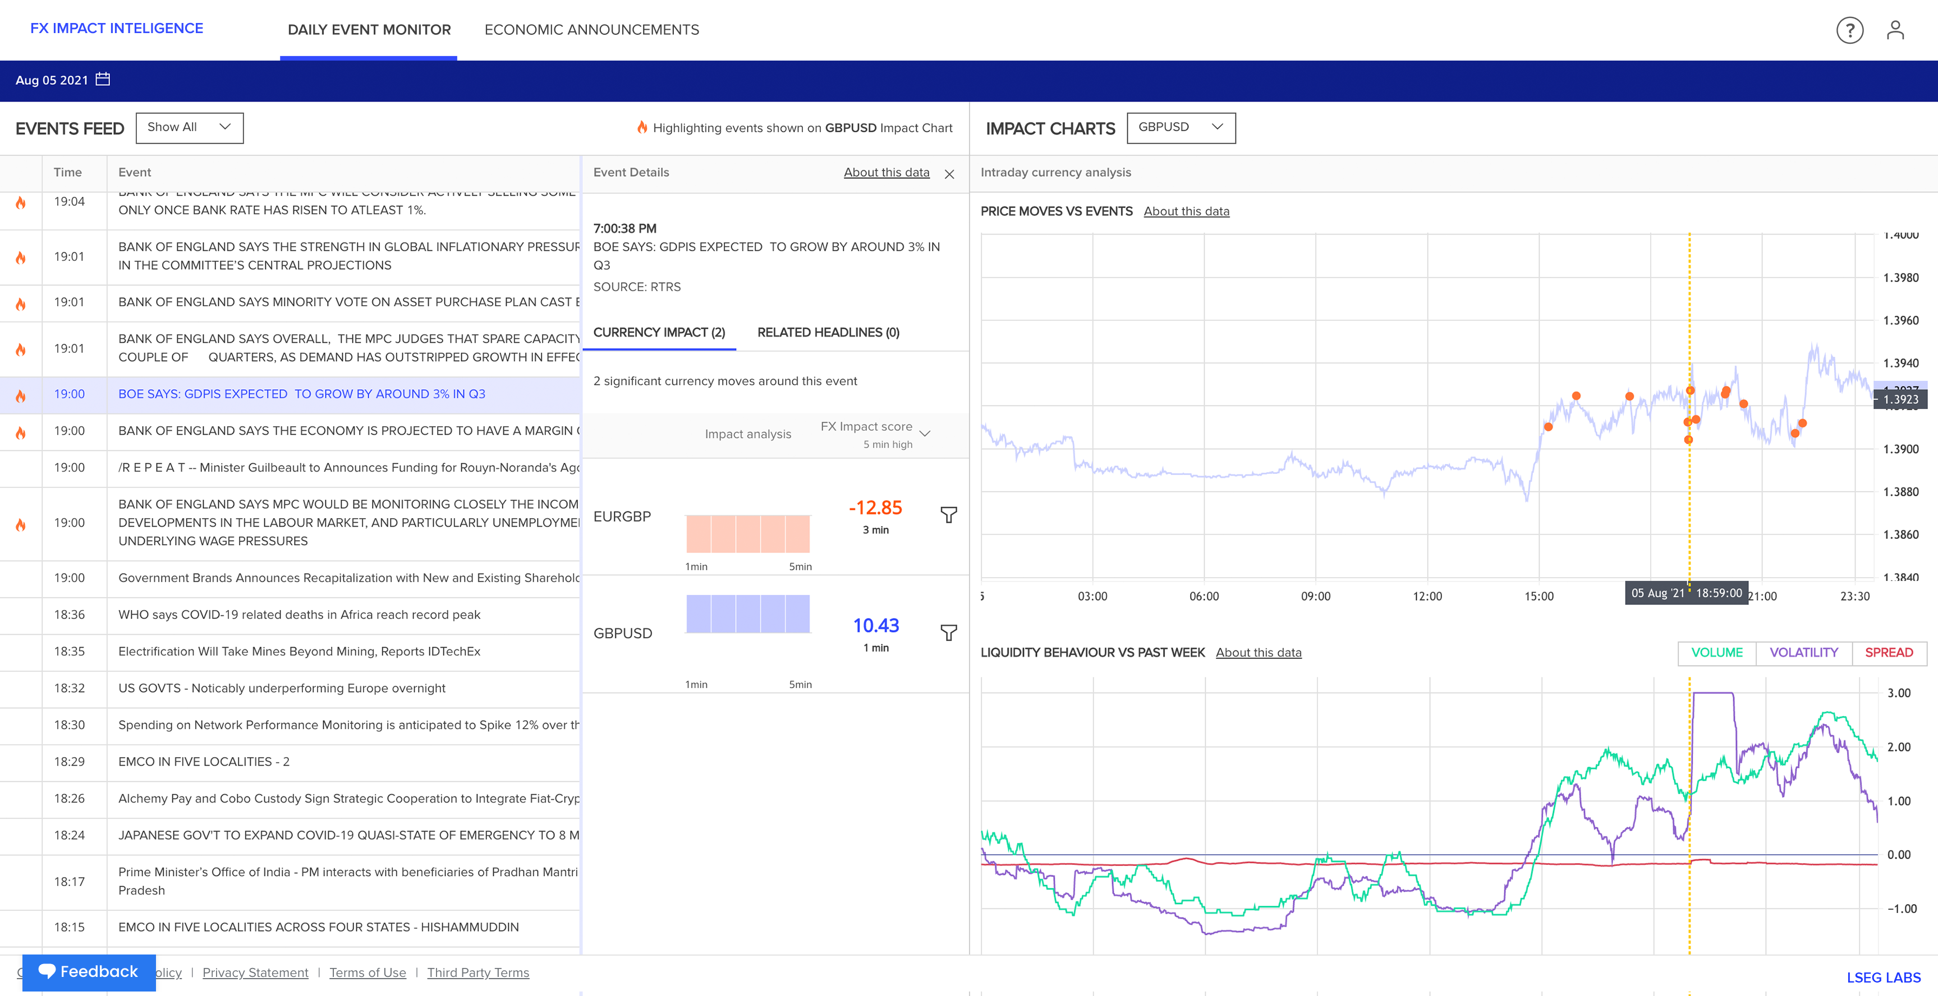Viewport: 1938px width, 996px height.
Task: Open the LSEG LABS link
Action: tap(1883, 977)
